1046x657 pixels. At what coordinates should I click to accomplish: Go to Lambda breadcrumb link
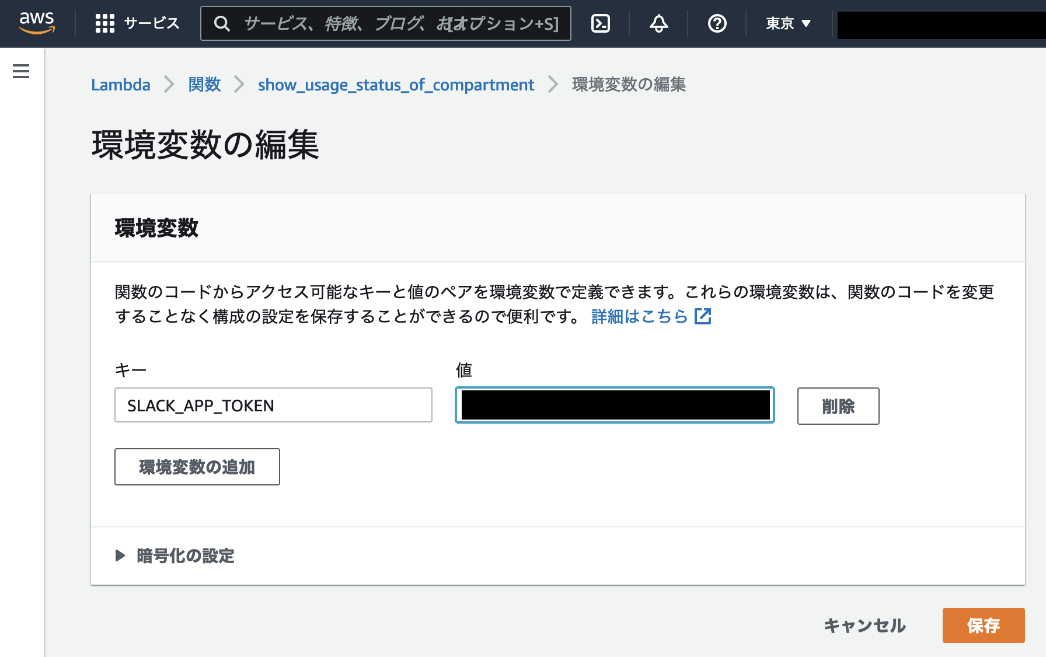tap(120, 85)
